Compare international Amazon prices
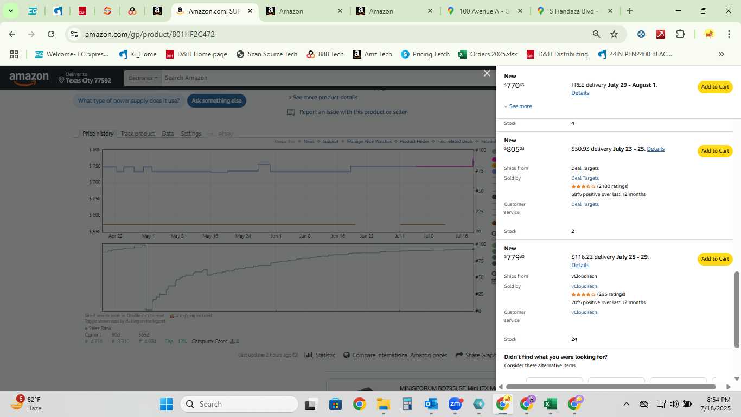 click(395, 355)
